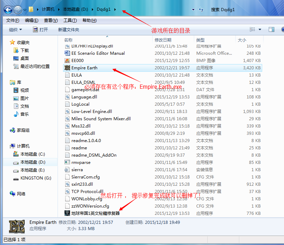Open 下载 folder in favorites
The height and width of the screenshot is (245, 284).
coord(25,51)
